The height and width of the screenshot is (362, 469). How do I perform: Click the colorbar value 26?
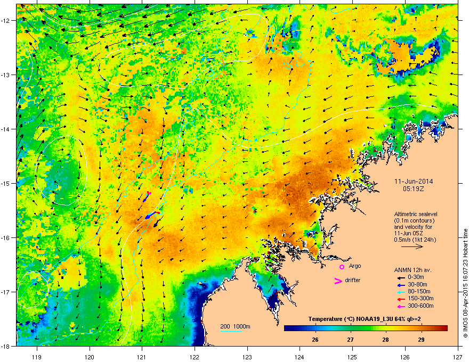tap(315, 340)
